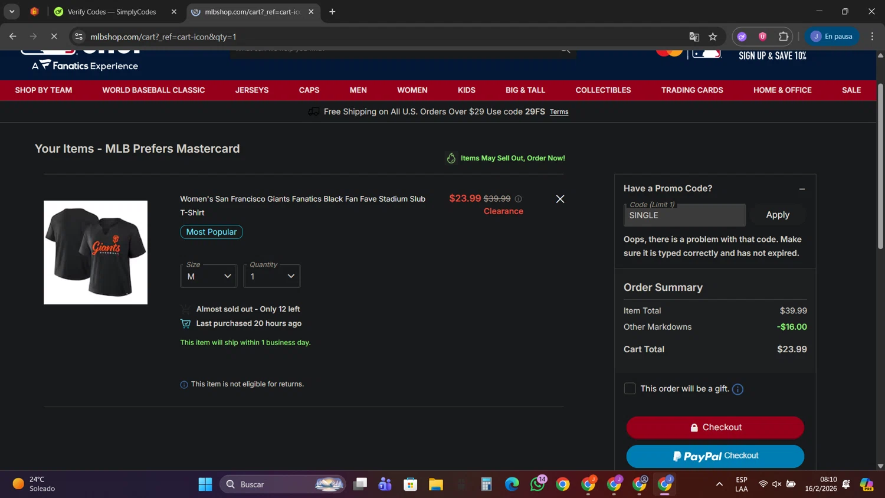The height and width of the screenshot is (498, 885).
Task: Open BIG & TALL menu
Action: click(525, 90)
